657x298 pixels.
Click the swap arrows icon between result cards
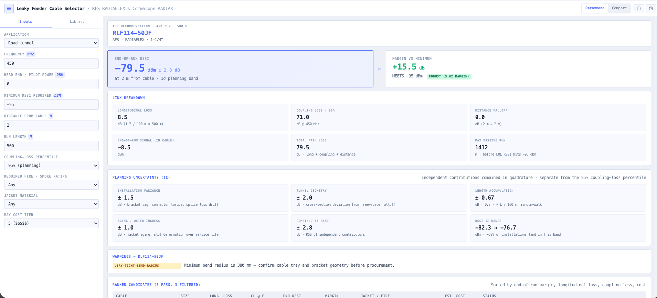pos(379,69)
